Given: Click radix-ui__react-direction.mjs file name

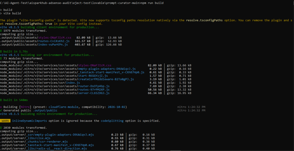Looking at the screenshot, I should pyautogui.click(x=62, y=148).
